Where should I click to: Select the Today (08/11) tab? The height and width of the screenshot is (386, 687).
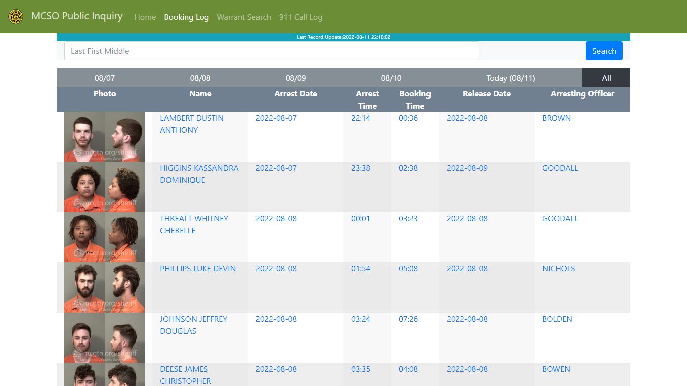510,78
